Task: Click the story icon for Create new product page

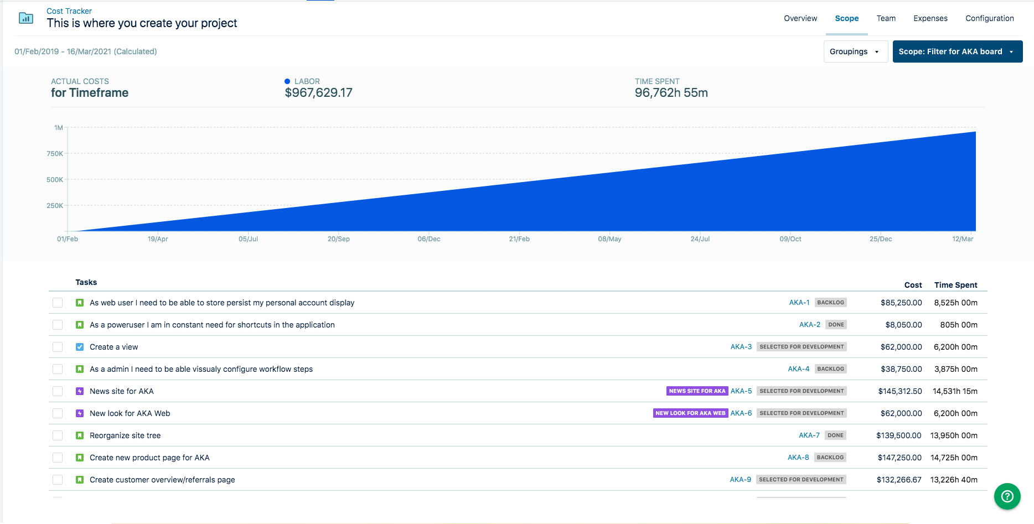Action: pyautogui.click(x=80, y=458)
